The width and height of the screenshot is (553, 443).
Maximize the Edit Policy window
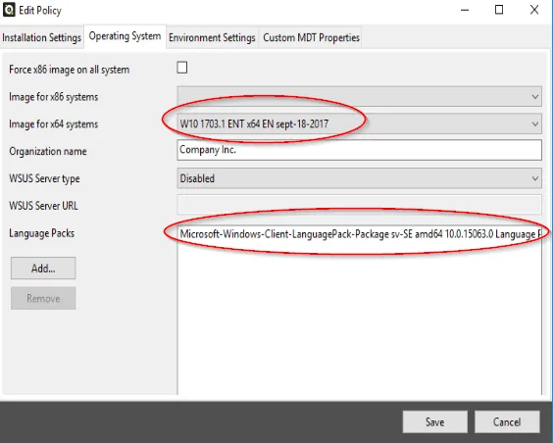(x=499, y=10)
